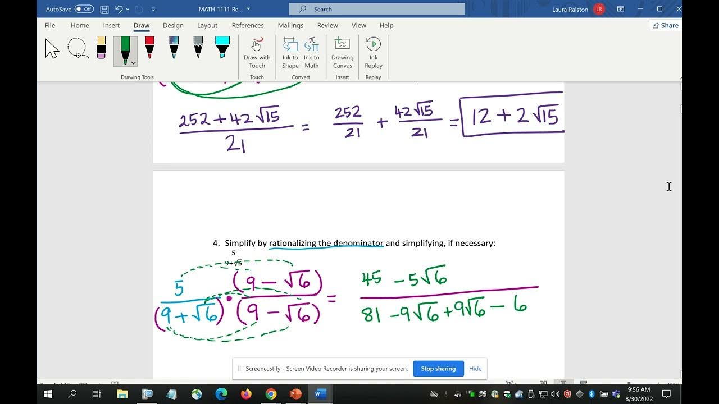719x404 pixels.
Task: Switch to the Review tab
Action: (327, 25)
